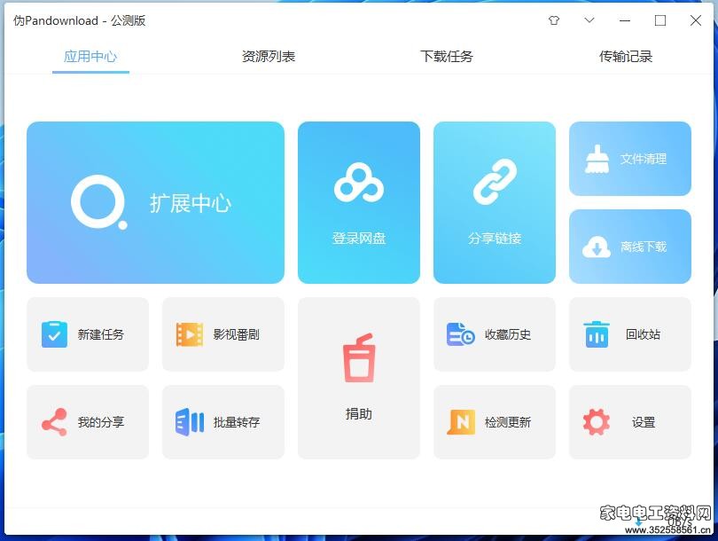The image size is (718, 541).
Task: Switch to the 资源列表 tab
Action: click(269, 57)
